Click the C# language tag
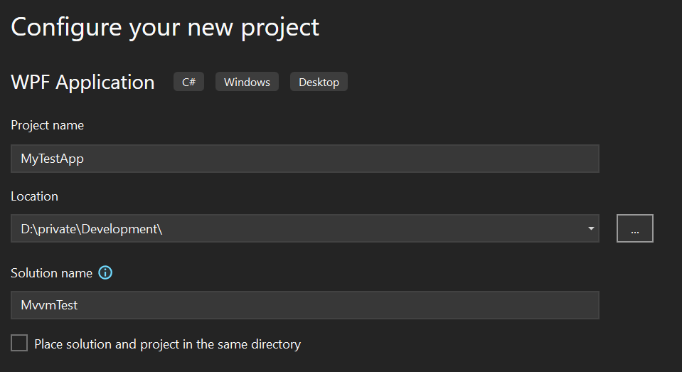Screen dimensions: 682x372 [x=188, y=82]
